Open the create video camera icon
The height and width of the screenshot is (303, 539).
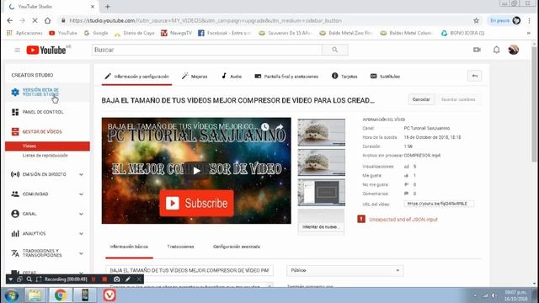(x=477, y=50)
